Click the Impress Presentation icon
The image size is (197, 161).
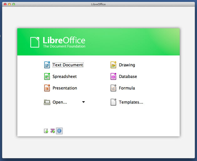click(47, 88)
